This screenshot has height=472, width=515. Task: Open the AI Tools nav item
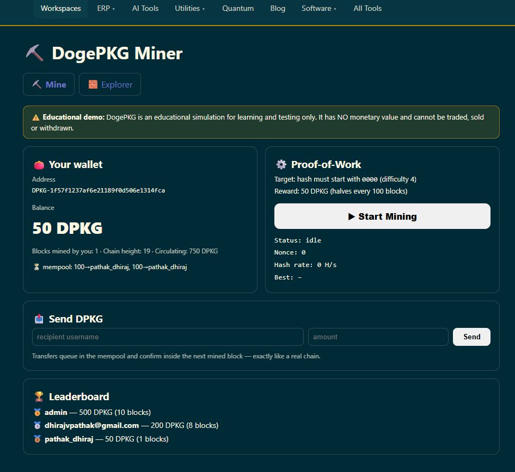145,9
